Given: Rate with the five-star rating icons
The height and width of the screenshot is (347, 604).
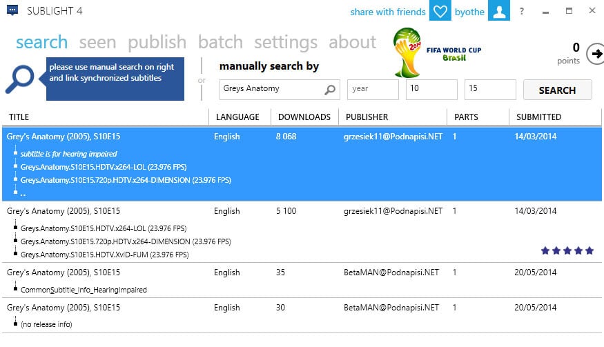Looking at the screenshot, I should point(567,251).
